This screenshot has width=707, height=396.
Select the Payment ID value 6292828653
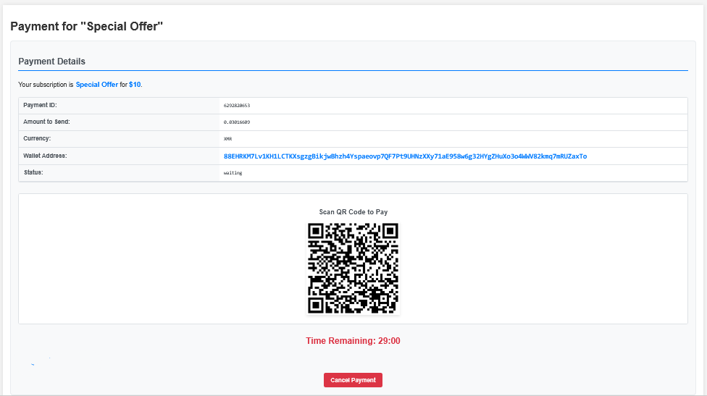tap(237, 106)
